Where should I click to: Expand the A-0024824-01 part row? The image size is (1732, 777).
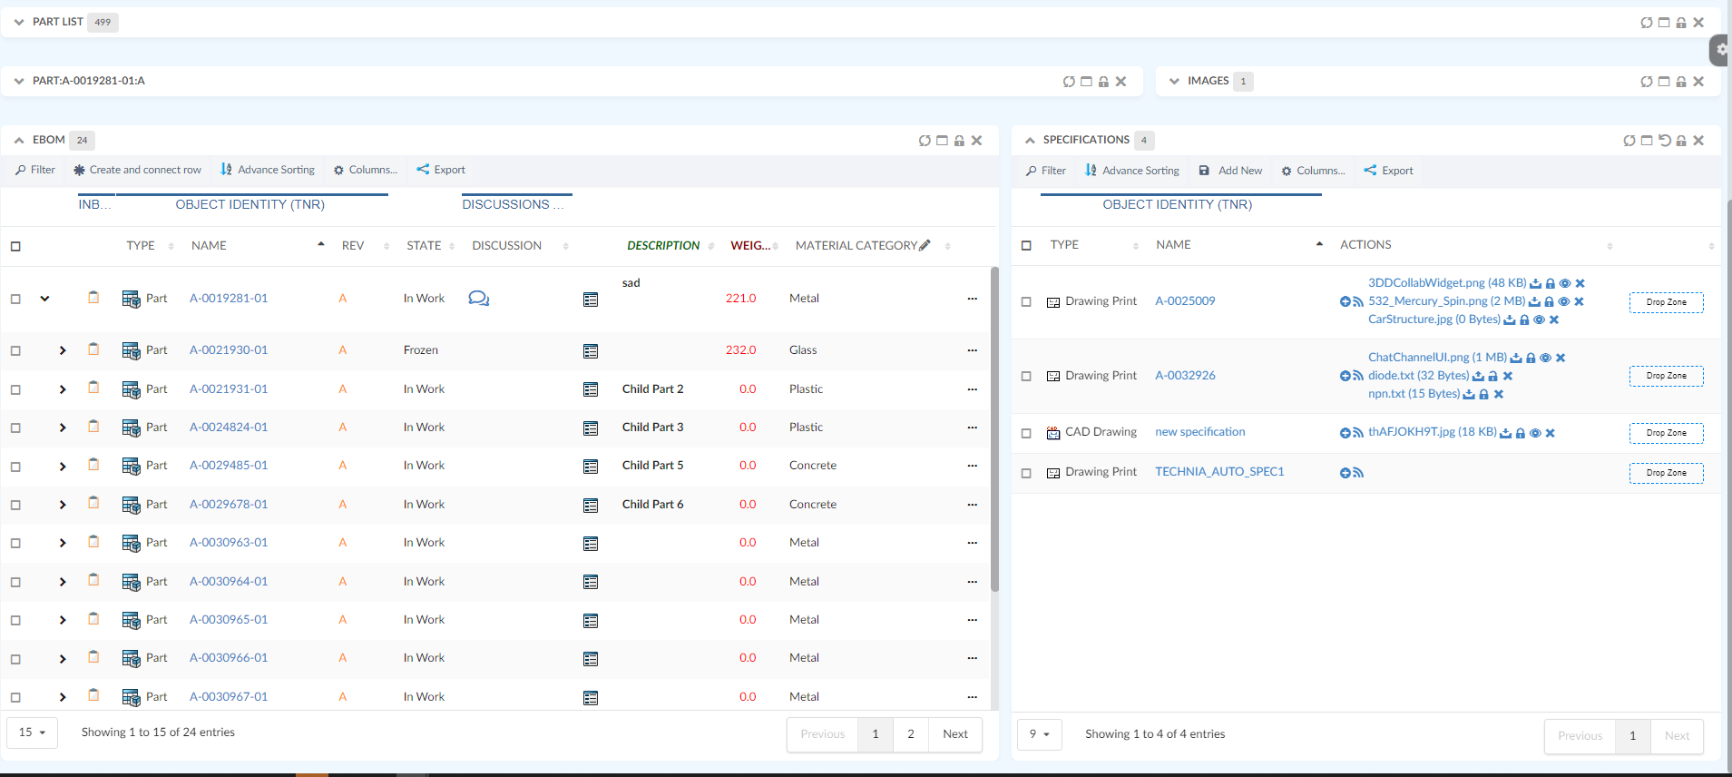coord(63,428)
